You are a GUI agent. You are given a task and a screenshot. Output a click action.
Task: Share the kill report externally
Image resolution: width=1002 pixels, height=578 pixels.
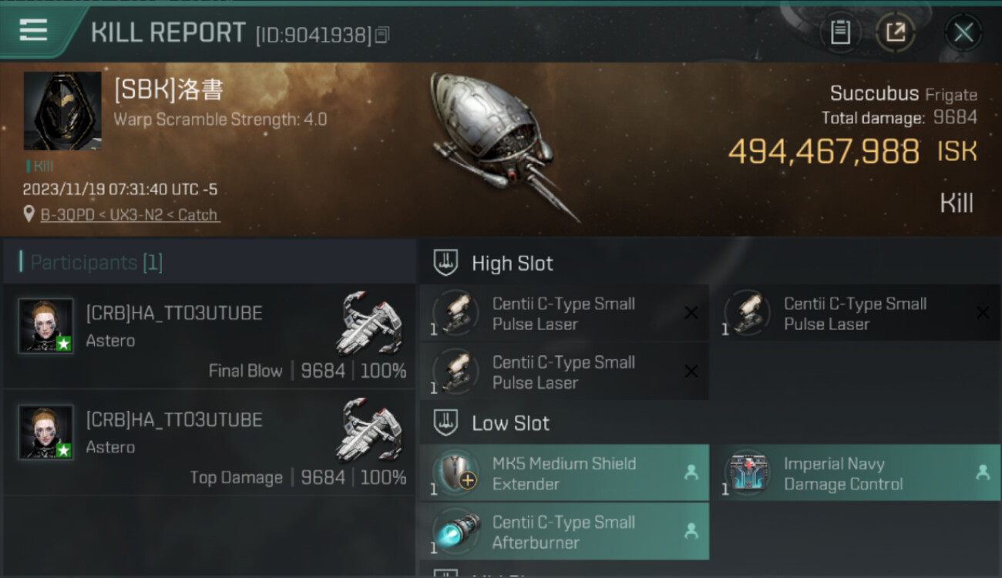(x=895, y=32)
